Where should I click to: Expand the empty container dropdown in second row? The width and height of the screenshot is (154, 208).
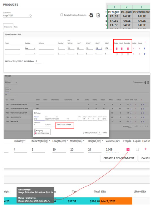click(30, 54)
